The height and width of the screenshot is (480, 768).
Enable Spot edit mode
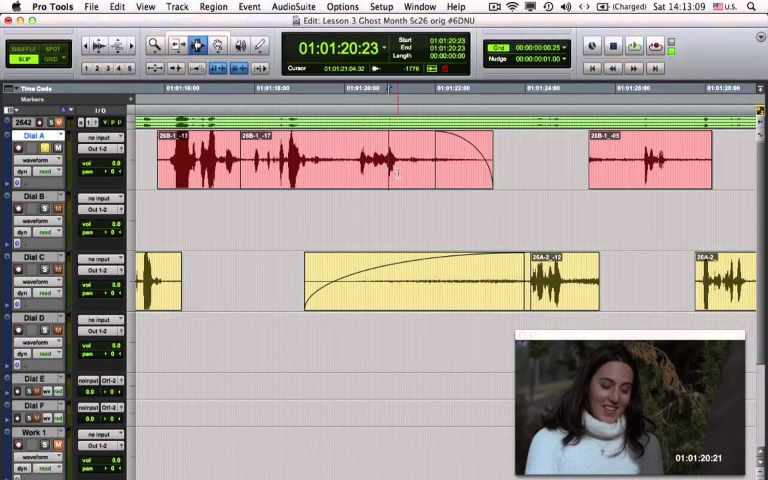[53, 49]
